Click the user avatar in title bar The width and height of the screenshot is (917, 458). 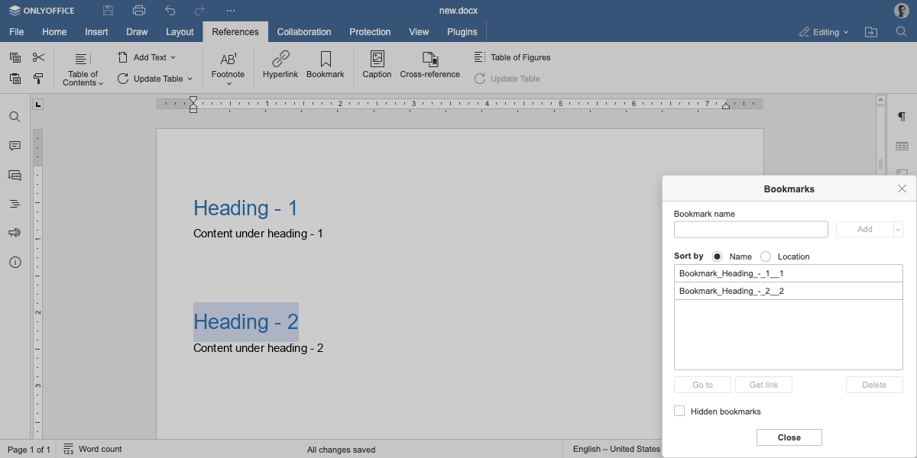click(x=902, y=11)
